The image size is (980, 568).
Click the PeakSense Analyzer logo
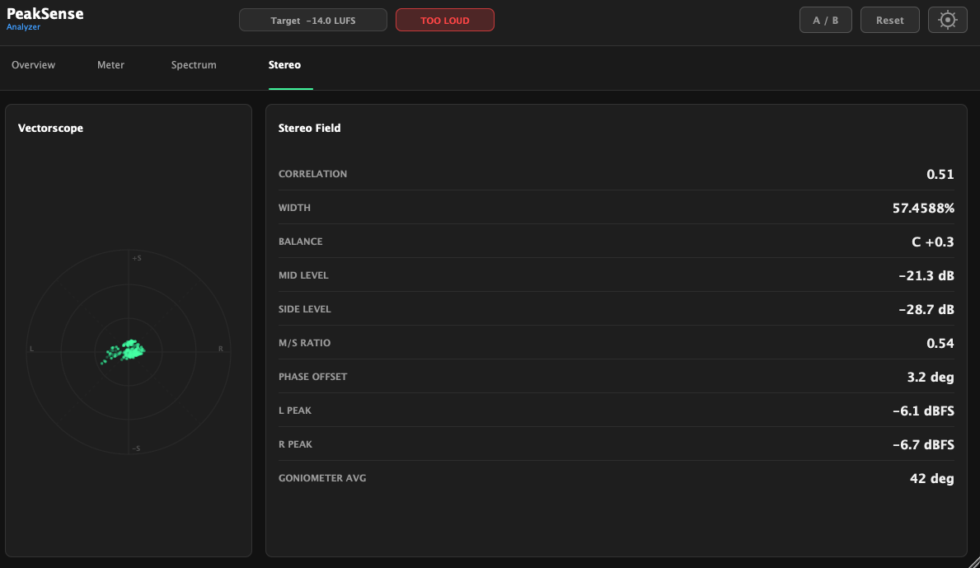[45, 19]
